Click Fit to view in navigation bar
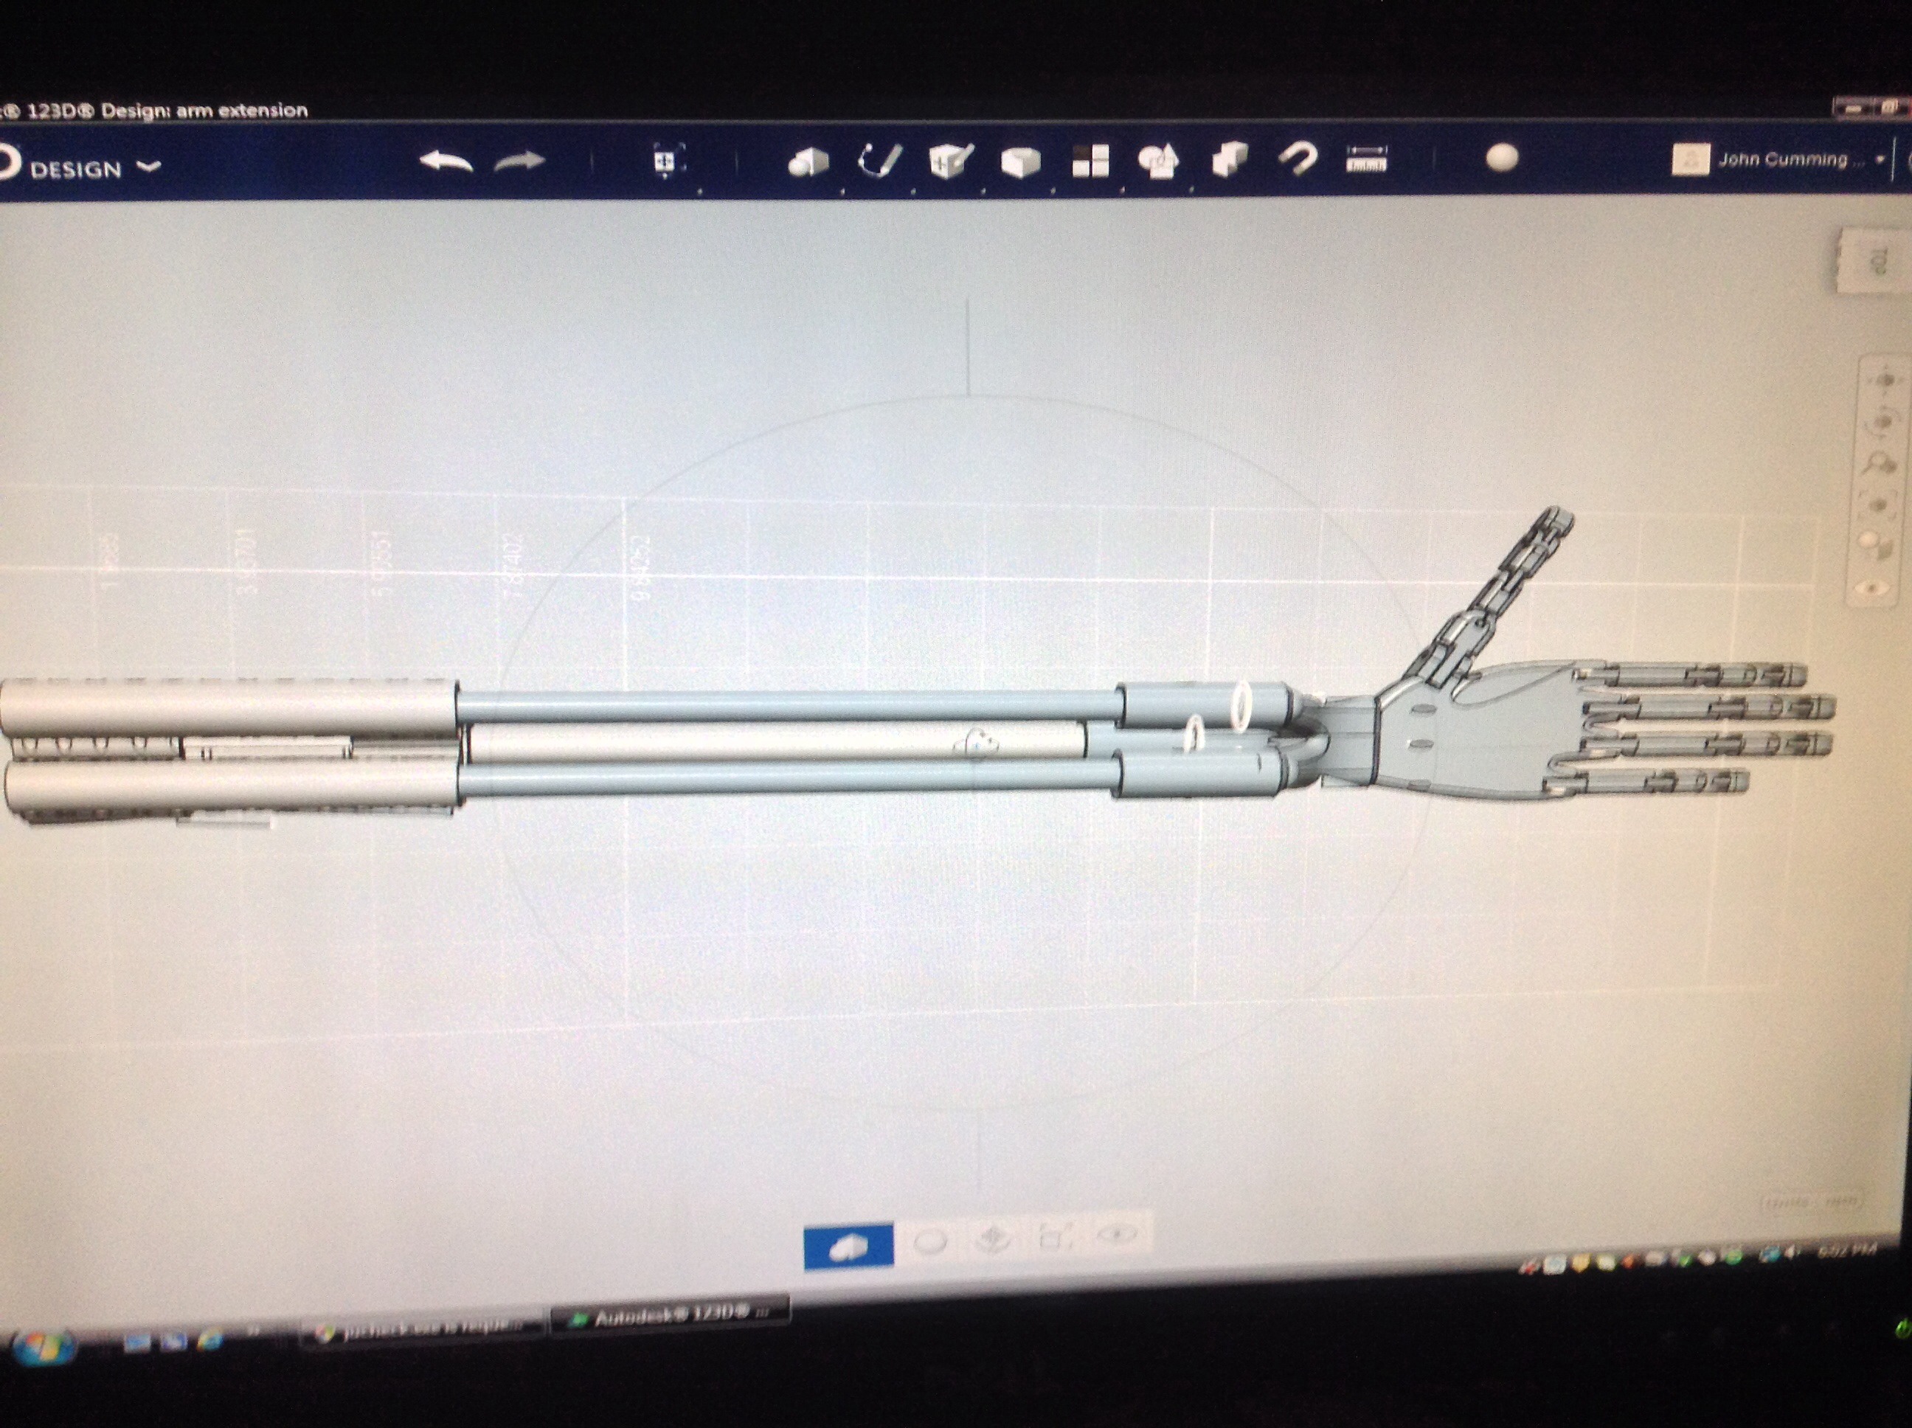The image size is (1912, 1428). tap(1877, 506)
